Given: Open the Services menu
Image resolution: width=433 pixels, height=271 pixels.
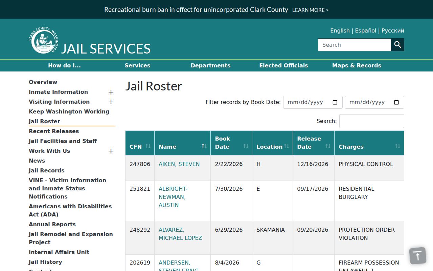Looking at the screenshot, I should coord(137,66).
